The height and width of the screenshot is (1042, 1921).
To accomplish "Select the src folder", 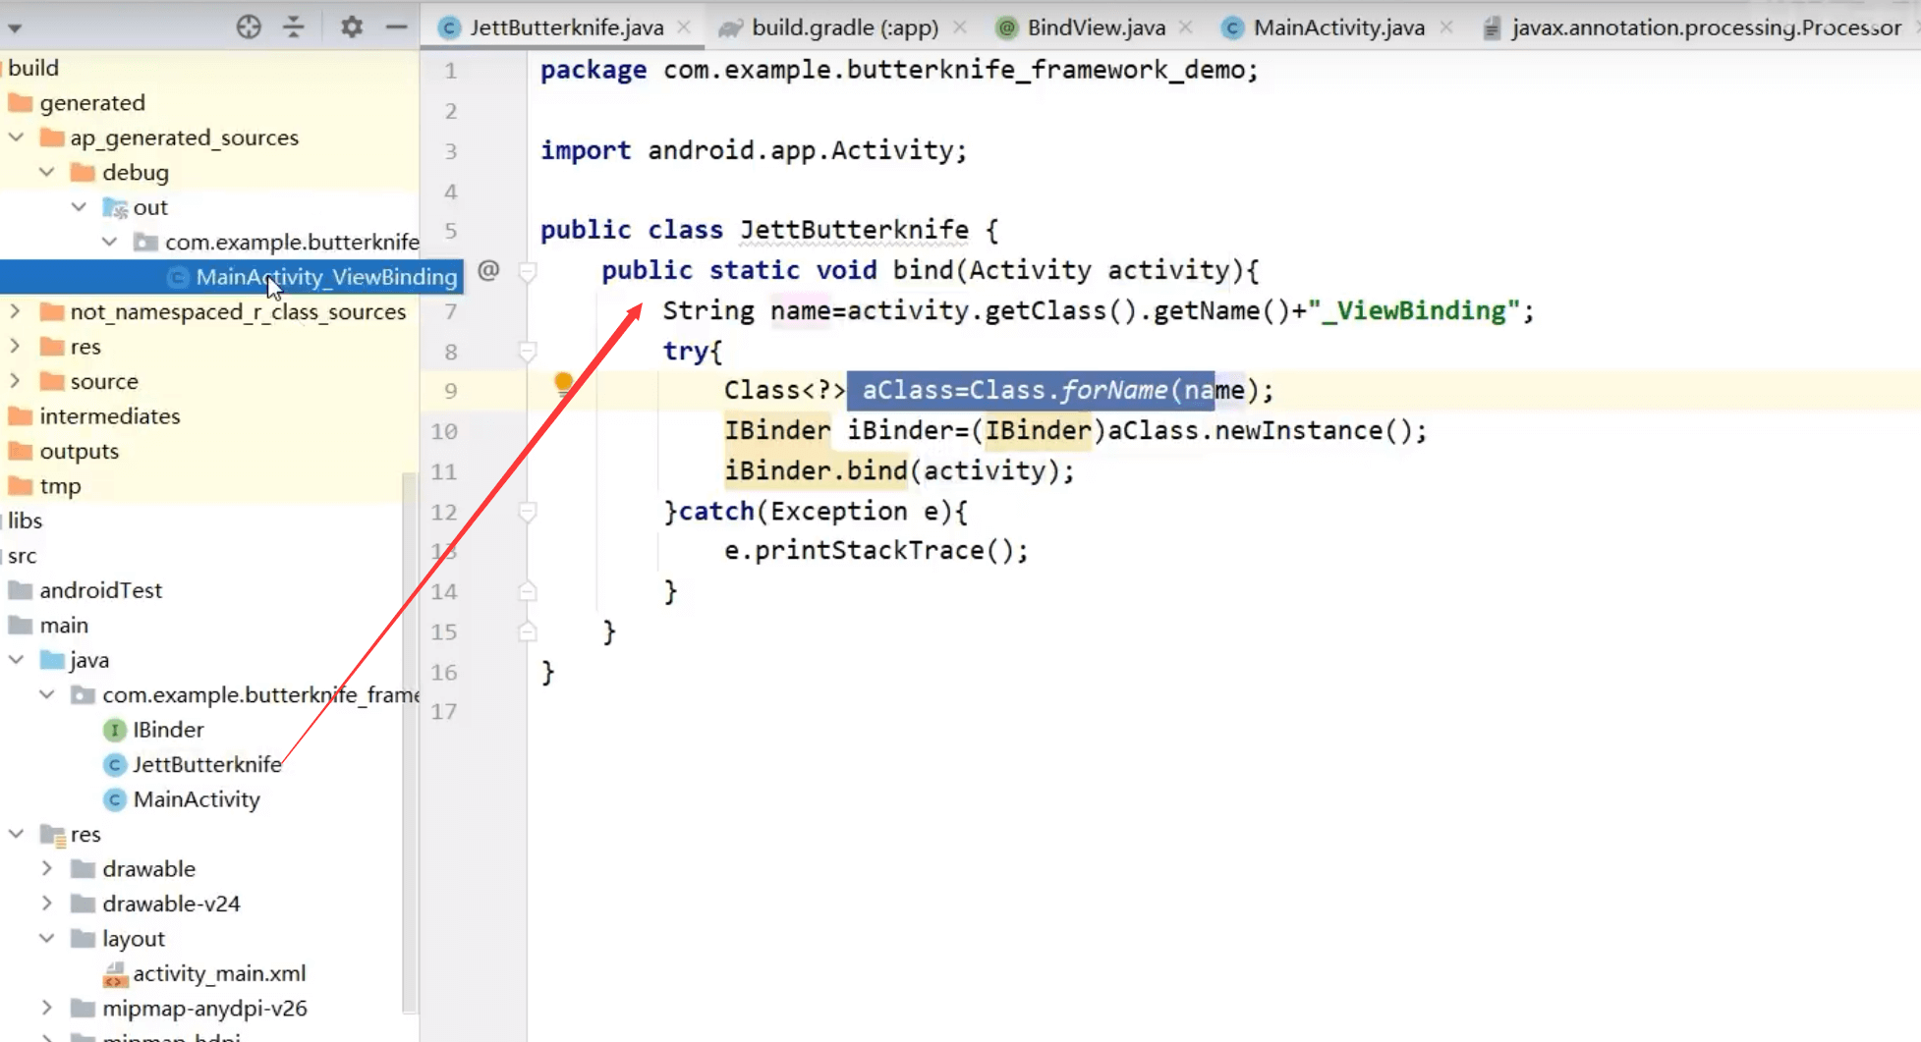I will pos(22,556).
